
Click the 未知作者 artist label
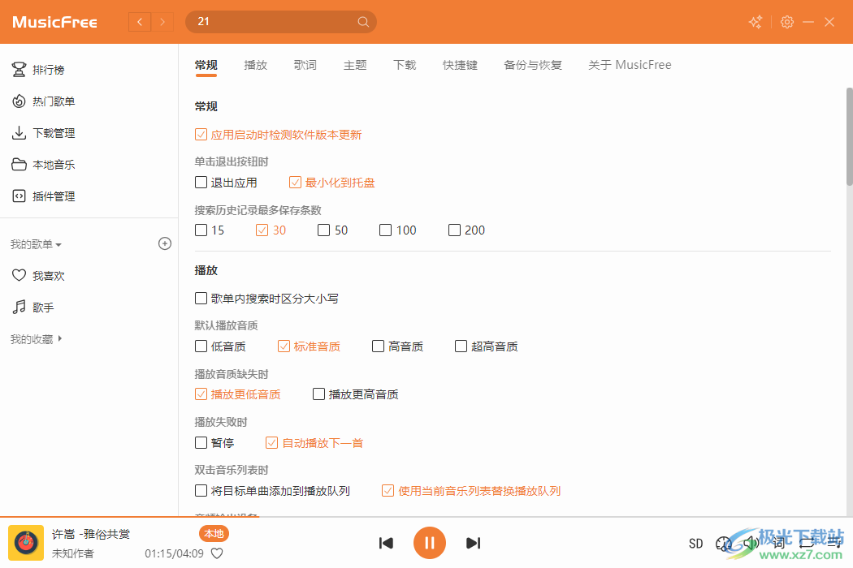(73, 553)
